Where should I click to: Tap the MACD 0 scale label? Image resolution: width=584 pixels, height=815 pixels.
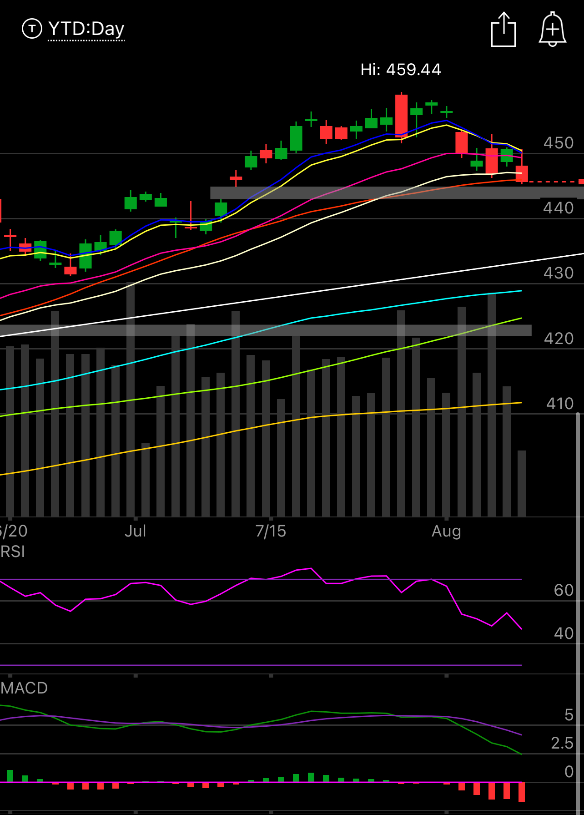(569, 771)
